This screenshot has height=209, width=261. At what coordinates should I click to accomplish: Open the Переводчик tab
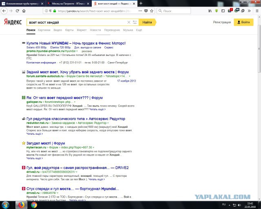click(112, 30)
